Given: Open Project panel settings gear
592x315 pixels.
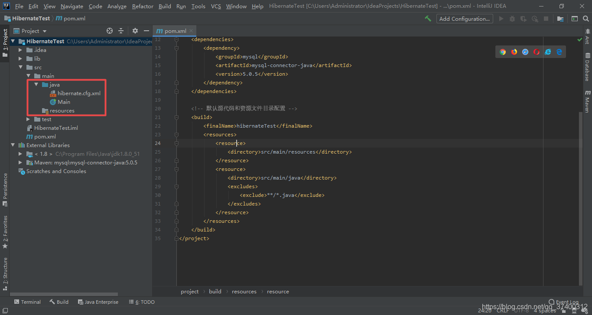Looking at the screenshot, I should coord(135,31).
